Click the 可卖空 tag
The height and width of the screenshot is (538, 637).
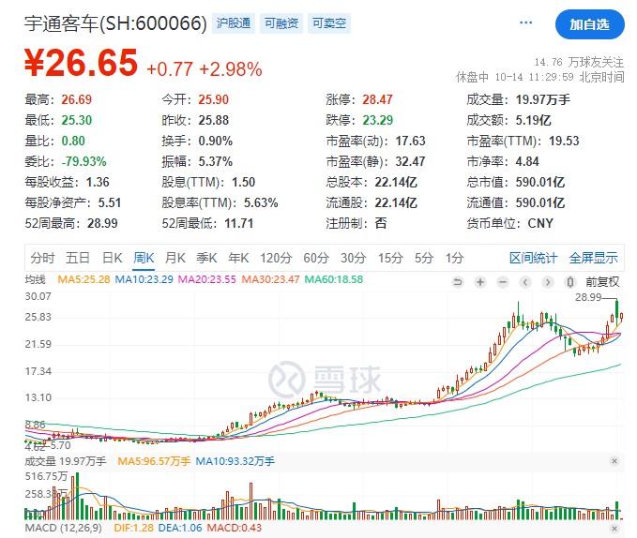point(329,23)
